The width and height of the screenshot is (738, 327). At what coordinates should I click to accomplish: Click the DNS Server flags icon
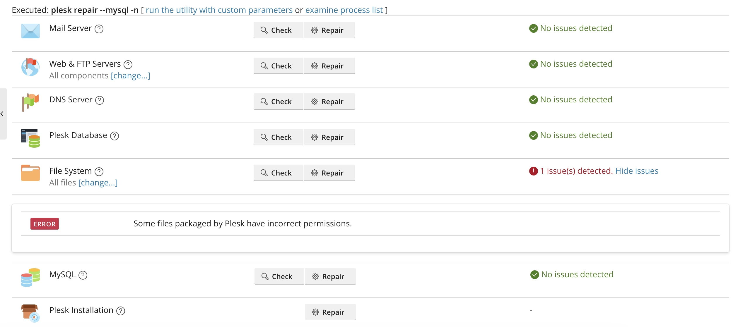coord(30,102)
